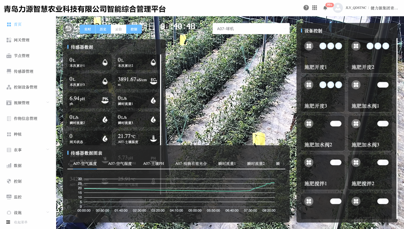The image size is (404, 229).
Task: Switch on 施肥加水阀2 control
Action: tap(335, 123)
